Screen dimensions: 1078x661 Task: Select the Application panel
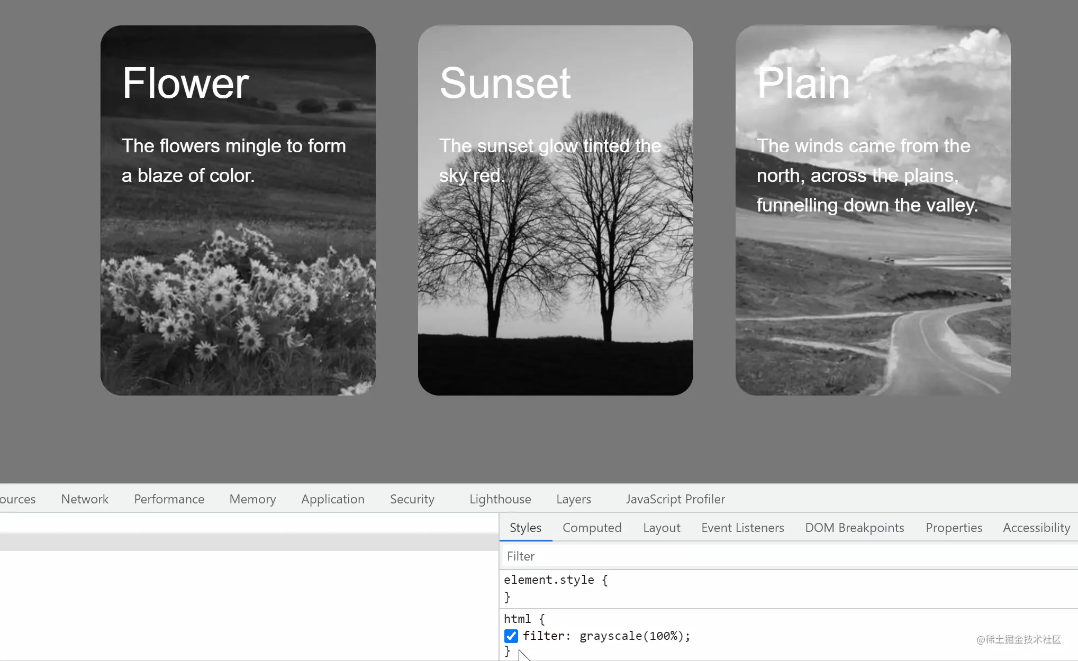point(333,499)
